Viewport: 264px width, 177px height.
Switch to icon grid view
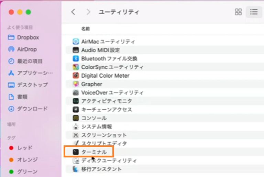point(238,12)
